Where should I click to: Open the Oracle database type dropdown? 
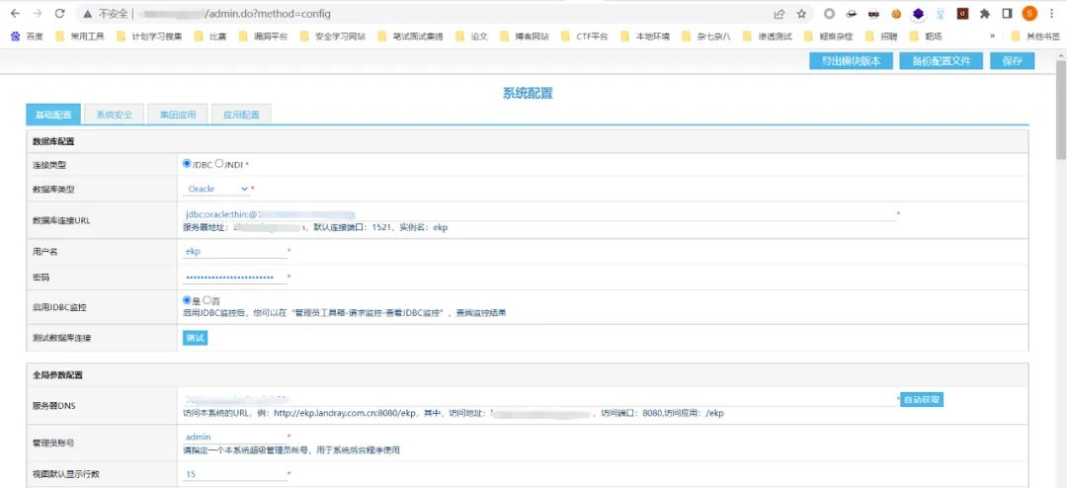pyautogui.click(x=216, y=190)
